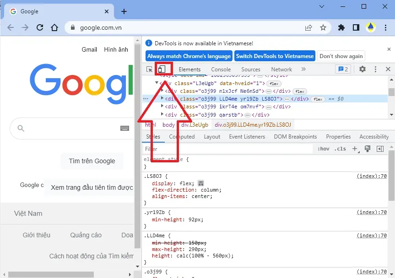Click Always match Chrome's language button

[189, 56]
